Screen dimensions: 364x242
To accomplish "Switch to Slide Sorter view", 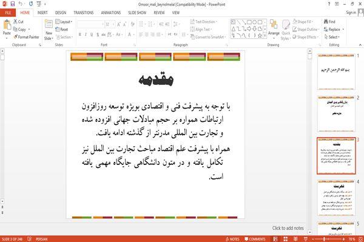I will click(286, 239).
